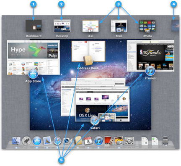Select the Address Book window
181x166 pixels.
point(88,51)
